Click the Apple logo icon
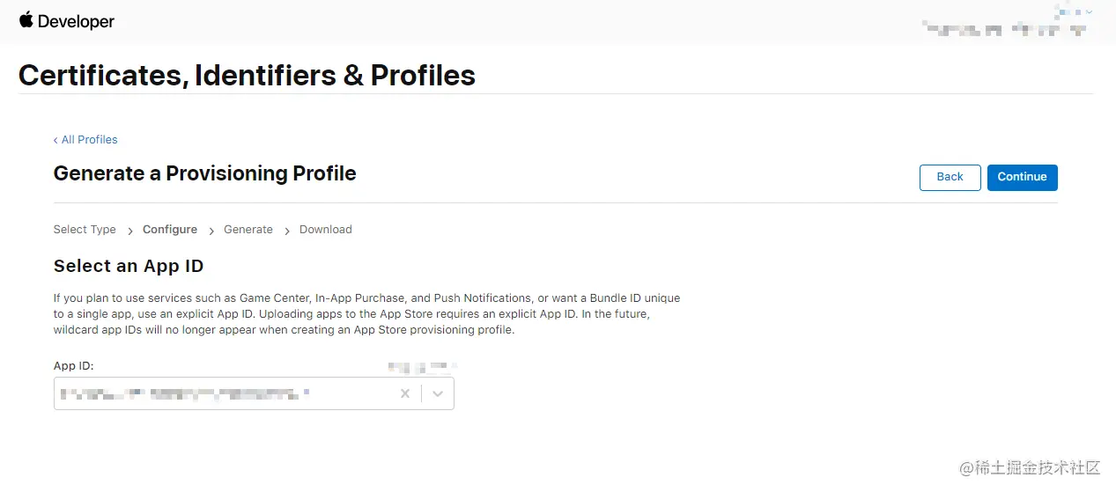 (26, 20)
